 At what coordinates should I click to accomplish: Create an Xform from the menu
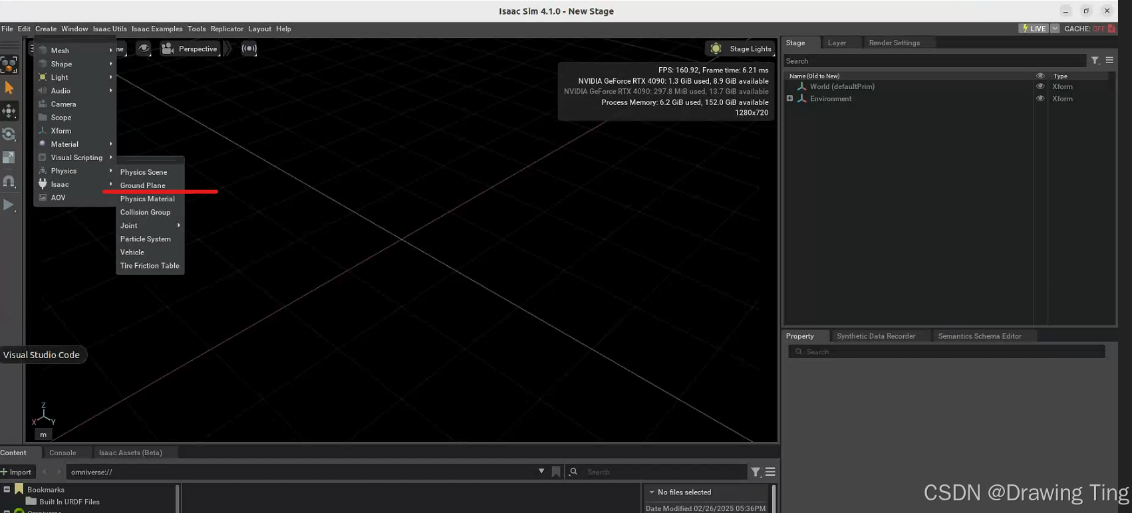pos(75,130)
